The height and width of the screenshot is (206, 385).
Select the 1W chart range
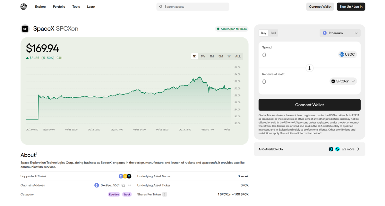(x=203, y=56)
